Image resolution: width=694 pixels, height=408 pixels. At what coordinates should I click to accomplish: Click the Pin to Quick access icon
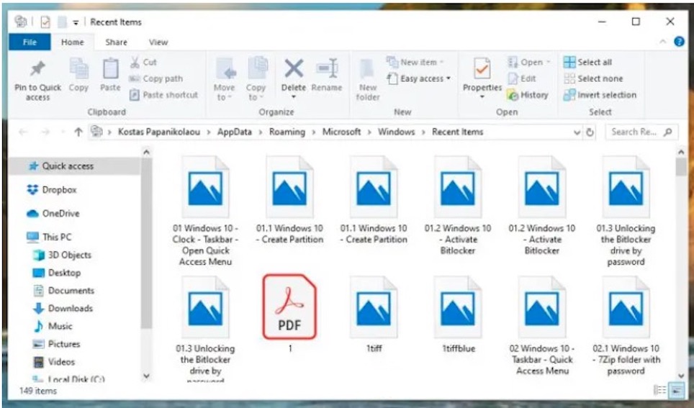(37, 70)
